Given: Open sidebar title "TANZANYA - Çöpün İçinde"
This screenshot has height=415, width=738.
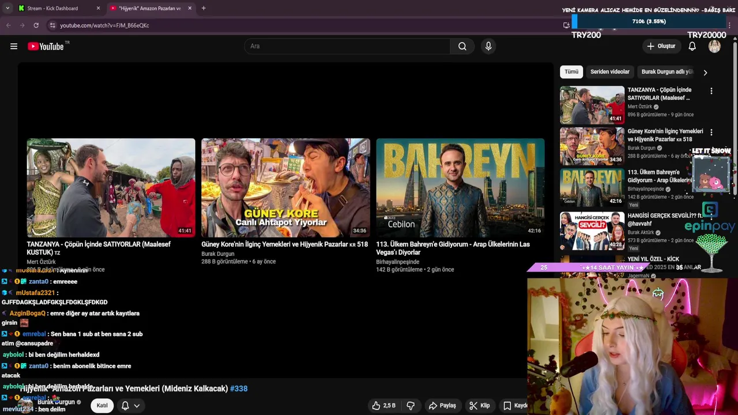Looking at the screenshot, I should point(659,94).
